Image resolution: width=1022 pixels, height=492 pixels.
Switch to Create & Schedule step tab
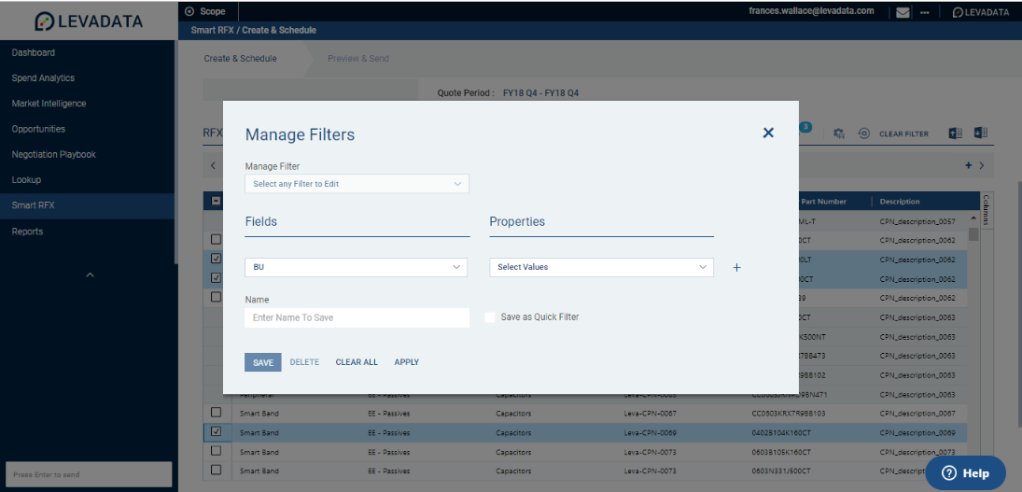tap(241, 59)
